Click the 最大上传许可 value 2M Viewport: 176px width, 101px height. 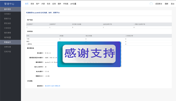[45, 67]
